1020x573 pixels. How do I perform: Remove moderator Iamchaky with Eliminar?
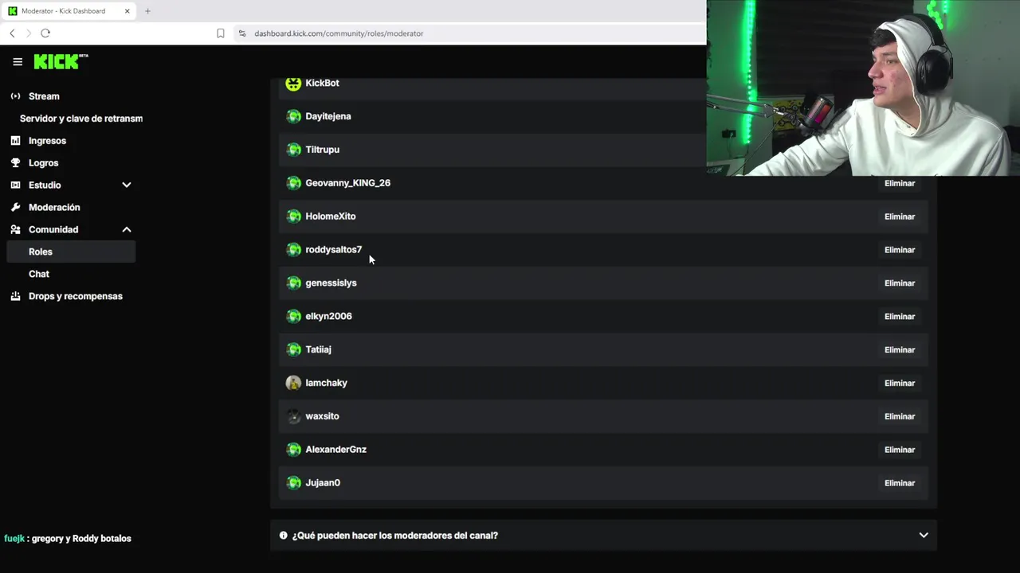(x=900, y=384)
